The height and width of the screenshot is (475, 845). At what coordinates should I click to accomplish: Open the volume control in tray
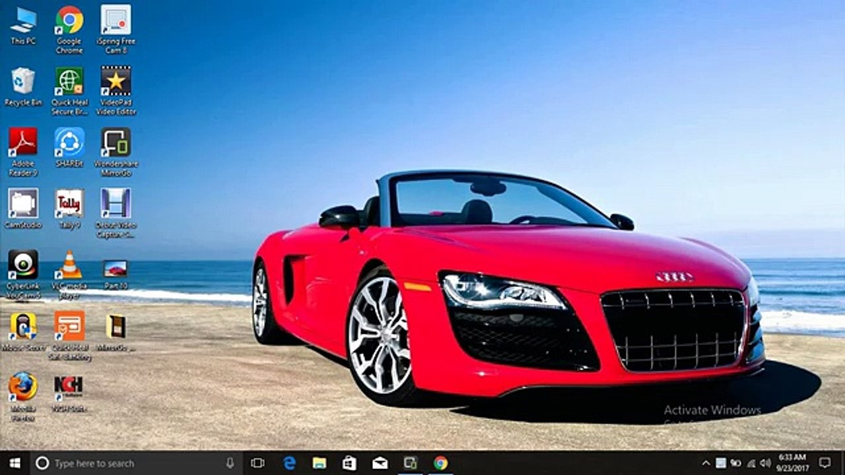765,463
